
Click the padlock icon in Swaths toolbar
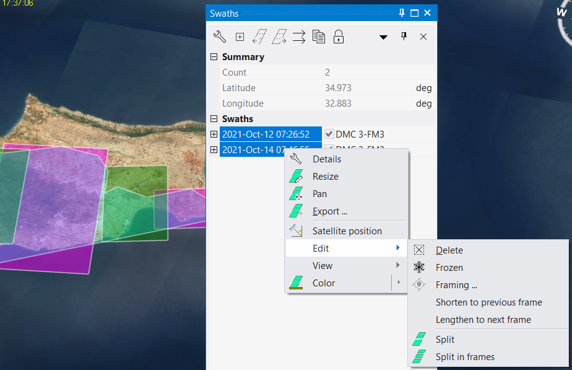(339, 37)
